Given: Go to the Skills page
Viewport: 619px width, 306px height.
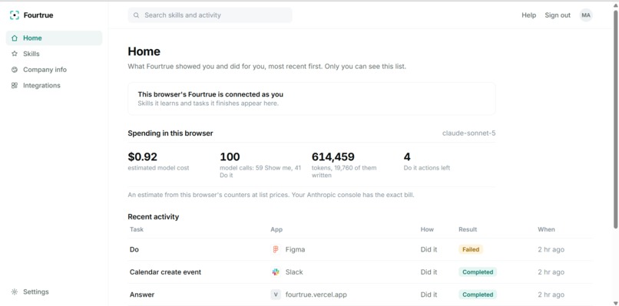Looking at the screenshot, I should tap(54, 54).
